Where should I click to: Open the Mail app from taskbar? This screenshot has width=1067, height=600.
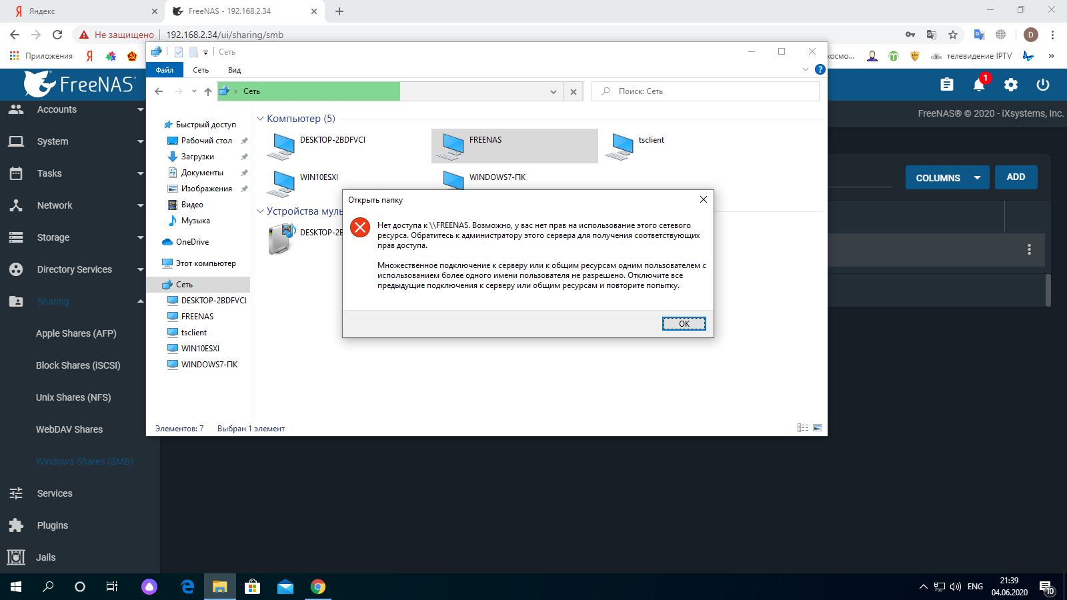285,587
